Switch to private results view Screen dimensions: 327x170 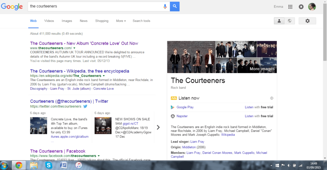[x=279, y=21]
